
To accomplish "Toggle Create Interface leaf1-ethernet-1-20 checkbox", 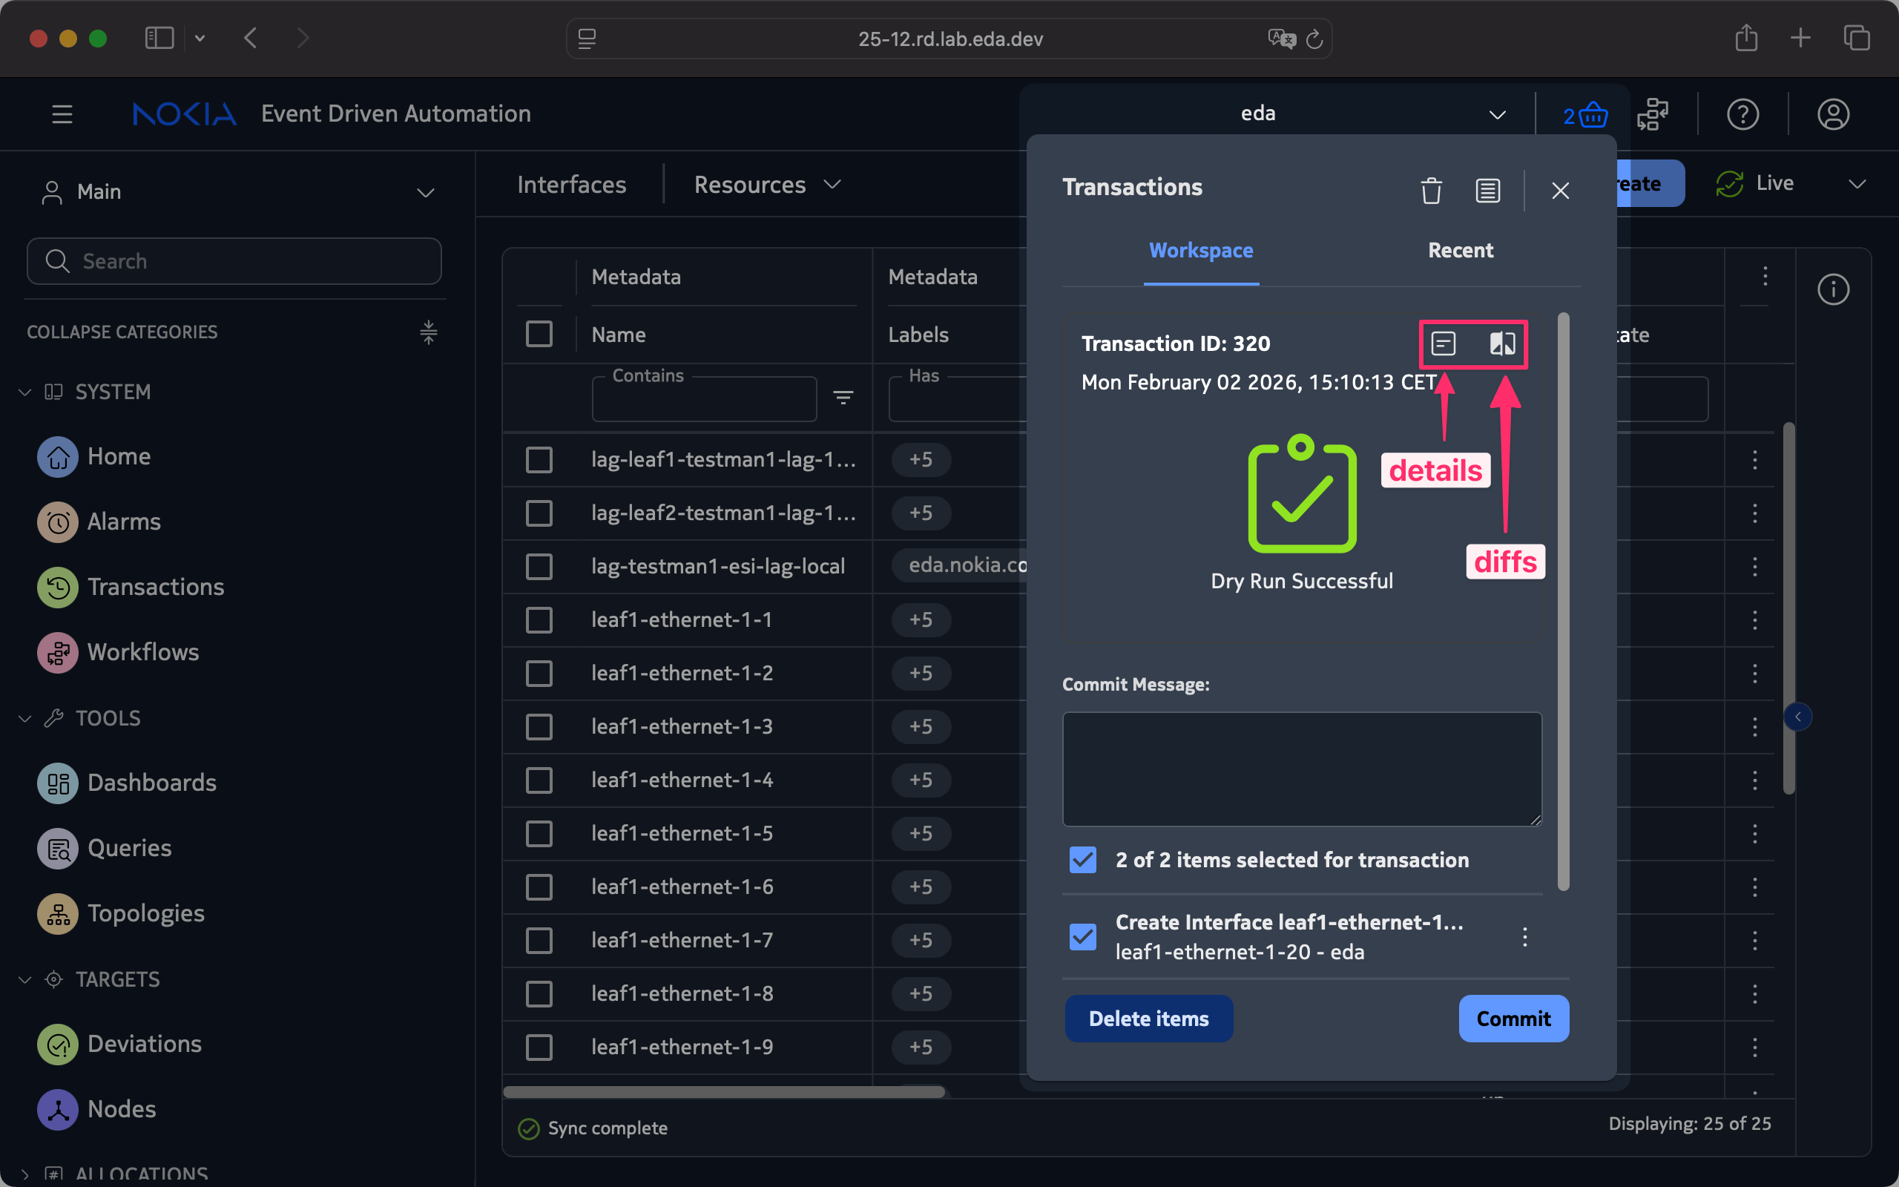I will [x=1083, y=936].
